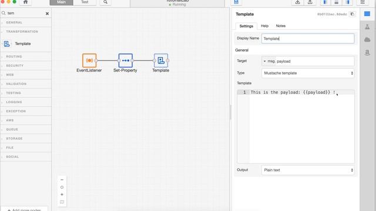Zoom in the canvas with the plus button
This screenshot has width=376, height=211.
tap(62, 195)
